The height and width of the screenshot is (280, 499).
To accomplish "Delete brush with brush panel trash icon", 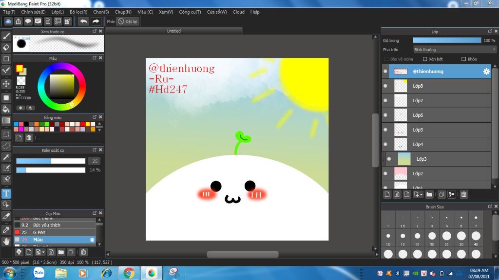I will tap(83, 252).
